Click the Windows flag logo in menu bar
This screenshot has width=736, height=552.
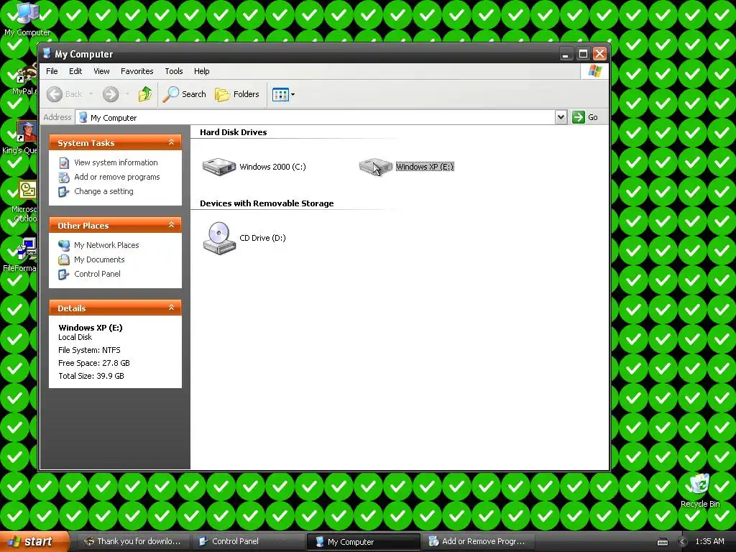(x=594, y=71)
